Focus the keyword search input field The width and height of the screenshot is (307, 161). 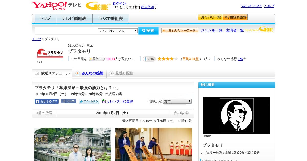coord(66,31)
